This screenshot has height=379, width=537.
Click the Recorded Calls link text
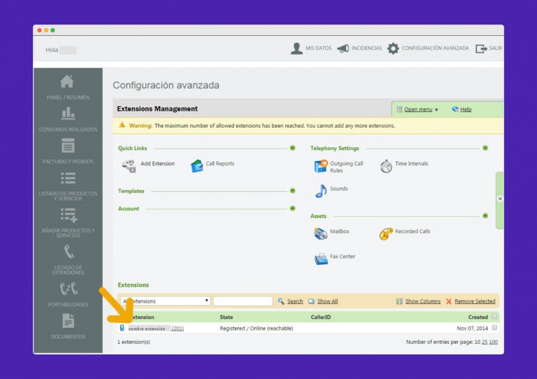tap(413, 231)
